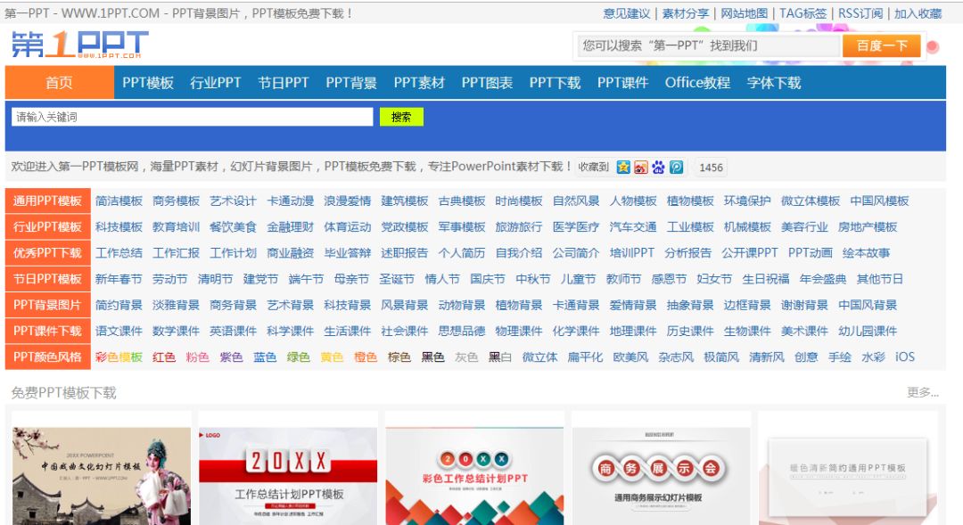Select 节日PPT in the navigation bar
Screen dimensions: 963x525
pyautogui.click(x=284, y=83)
